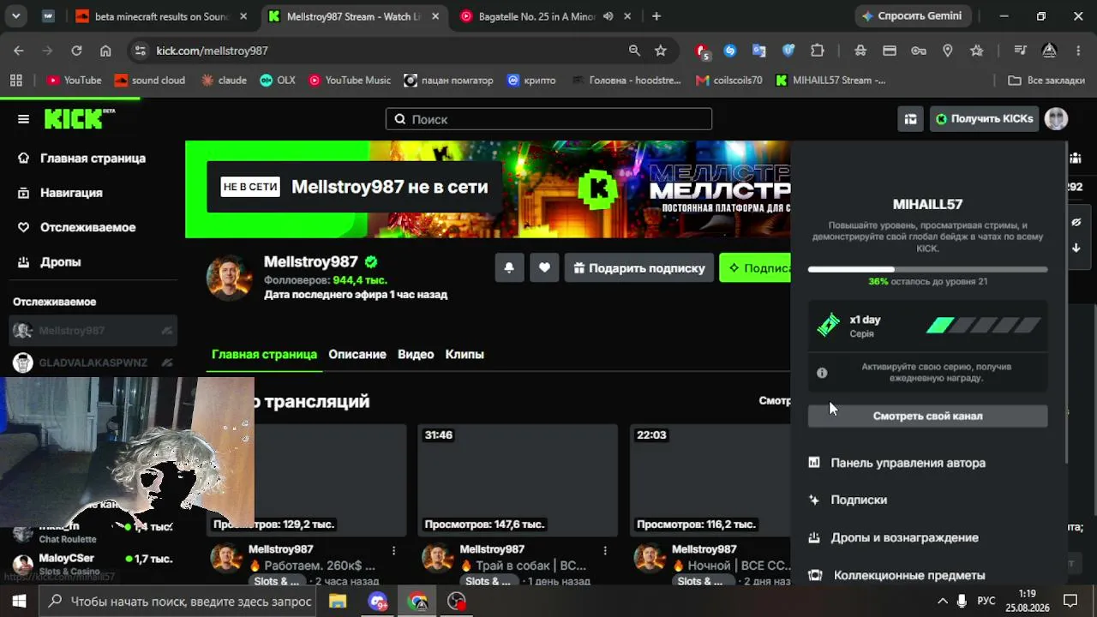Click the KICK logo
Viewport: 1097px width, 617px height.
79,118
